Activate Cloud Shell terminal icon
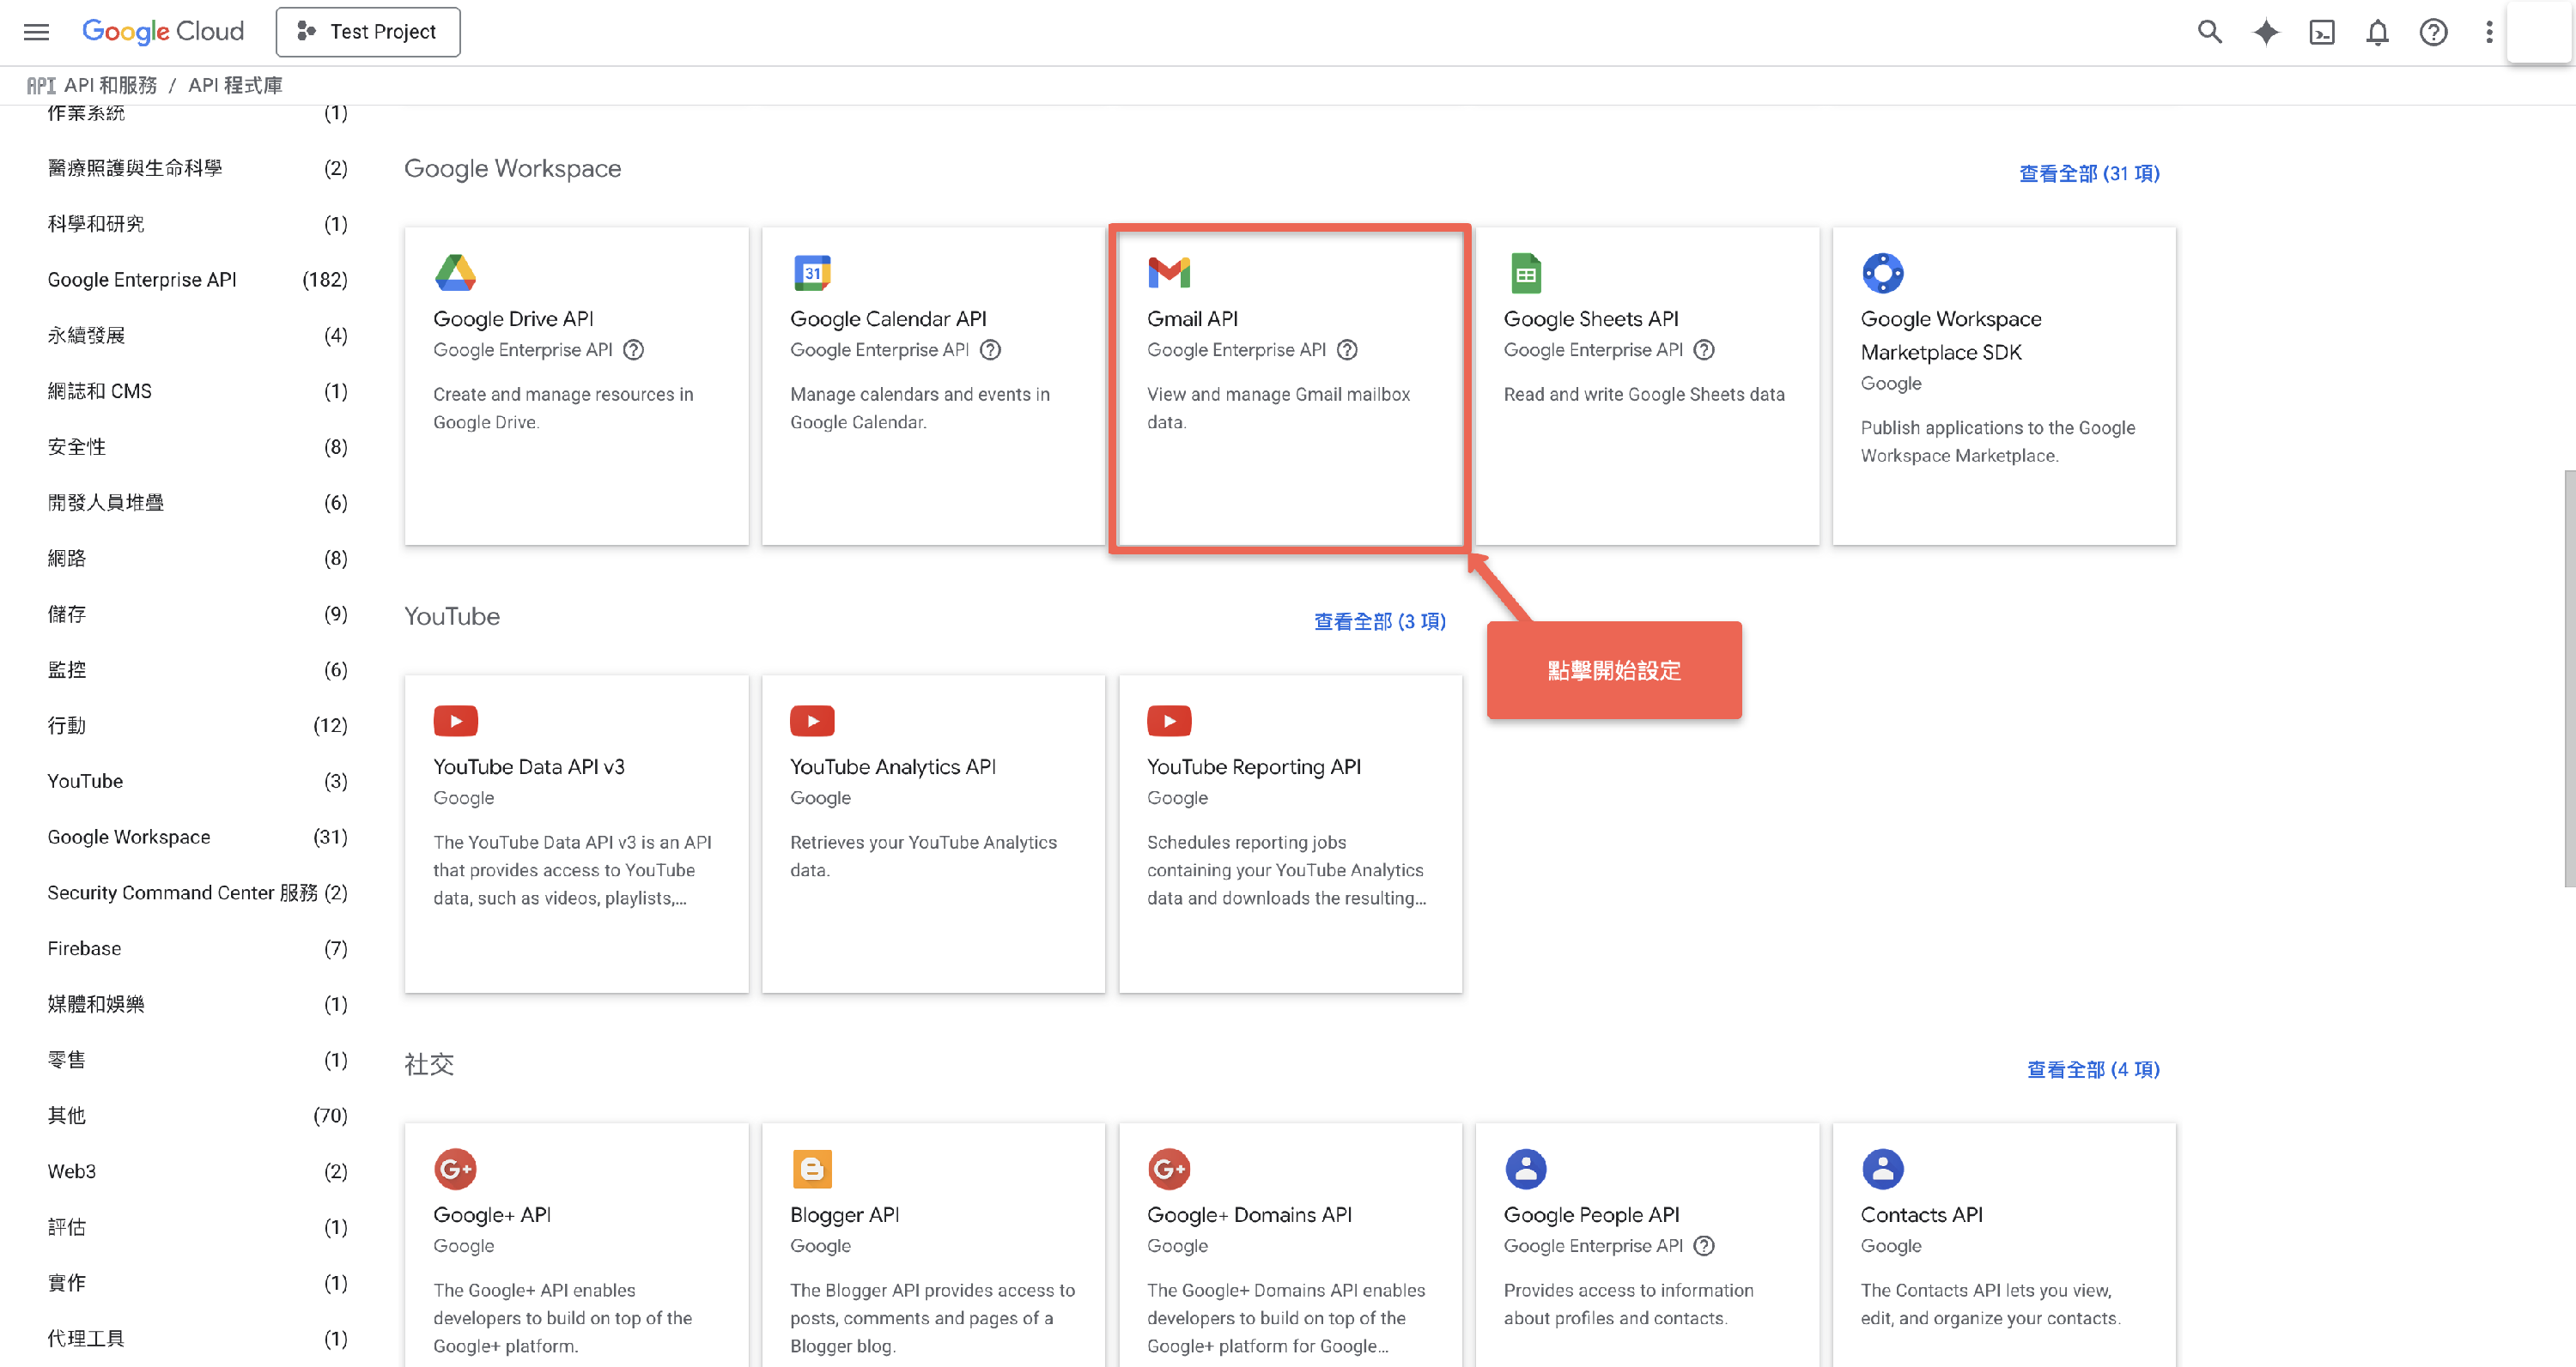This screenshot has width=2576, height=1367. 2321,32
